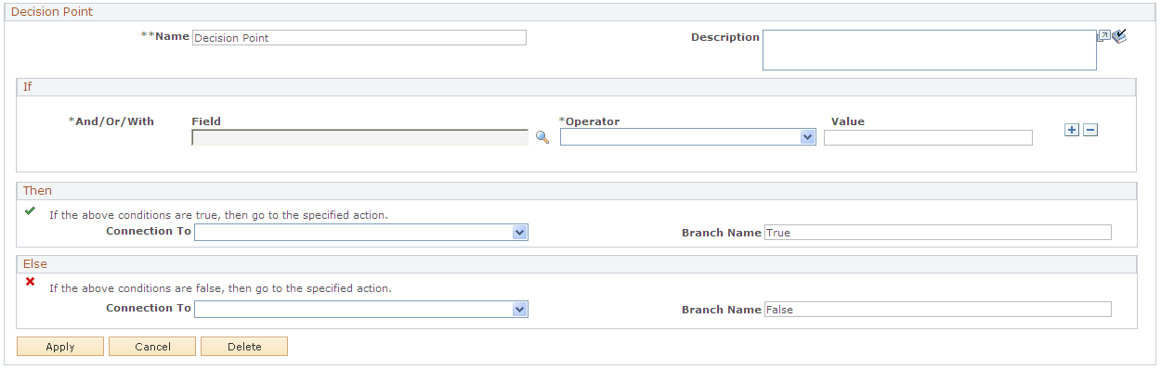Image resolution: width=1161 pixels, height=369 pixels.
Task: Open Description in popup window icon
Action: pyautogui.click(x=1103, y=36)
